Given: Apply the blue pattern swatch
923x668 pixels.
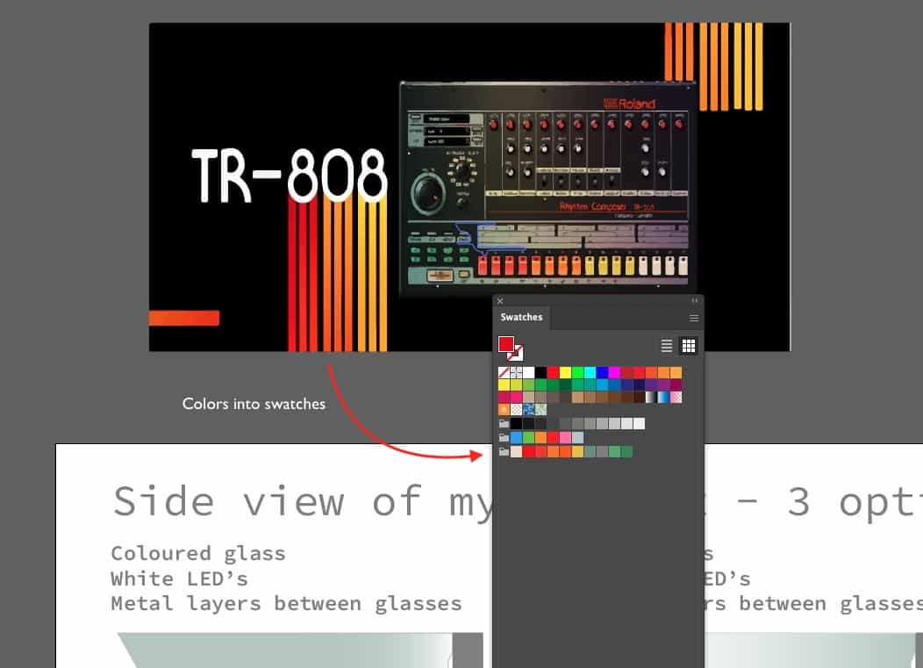Looking at the screenshot, I should [x=528, y=409].
